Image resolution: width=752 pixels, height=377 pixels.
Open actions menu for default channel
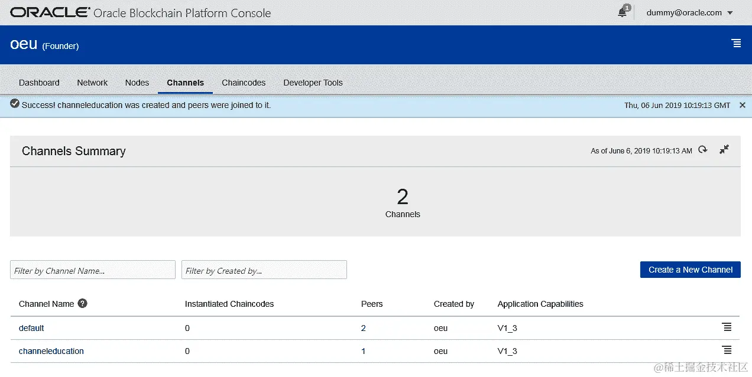click(727, 327)
